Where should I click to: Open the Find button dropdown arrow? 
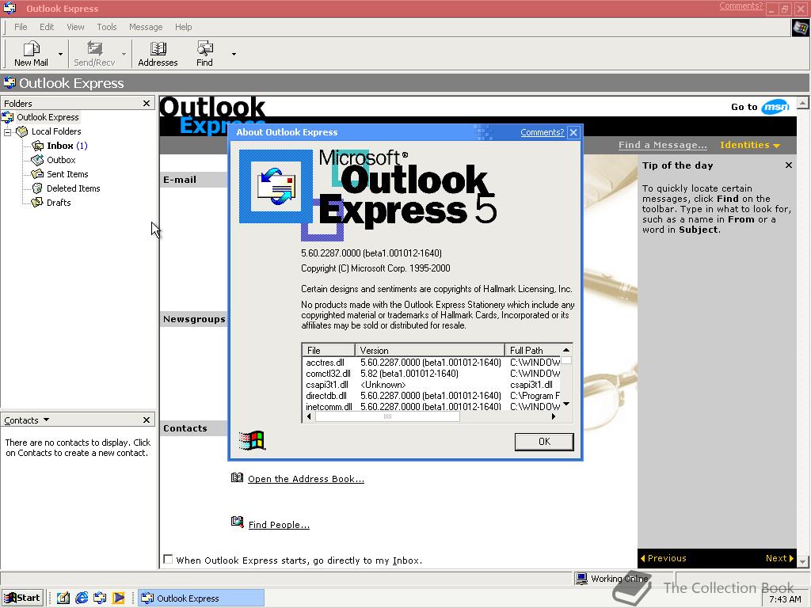tap(234, 55)
